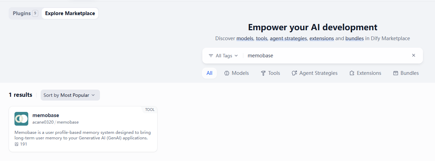This screenshot has height=161, width=435.
Task: Click the Memobase description text on card
Action: click(83, 135)
